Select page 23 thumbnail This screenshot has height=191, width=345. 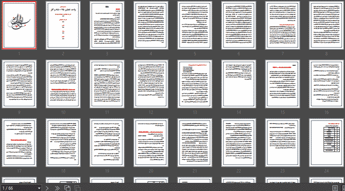(x=282, y=143)
